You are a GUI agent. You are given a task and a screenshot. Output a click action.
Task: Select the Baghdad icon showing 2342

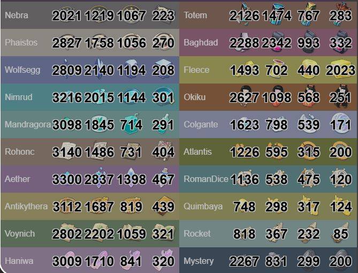pyautogui.click(x=277, y=42)
